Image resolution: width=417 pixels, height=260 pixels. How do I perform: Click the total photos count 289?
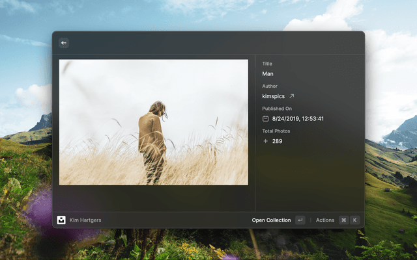coord(277,141)
